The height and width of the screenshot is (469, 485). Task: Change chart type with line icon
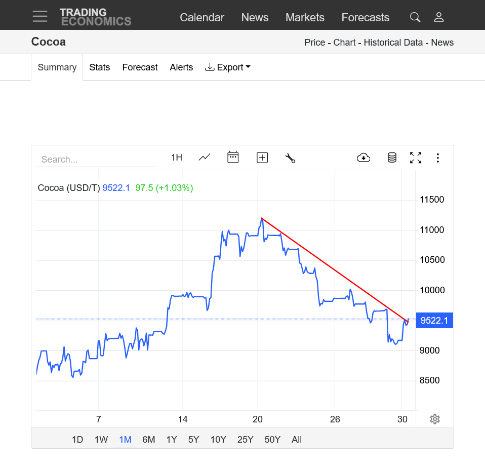click(205, 158)
